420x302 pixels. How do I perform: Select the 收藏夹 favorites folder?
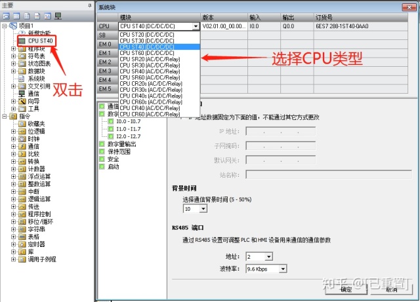tap(37, 124)
